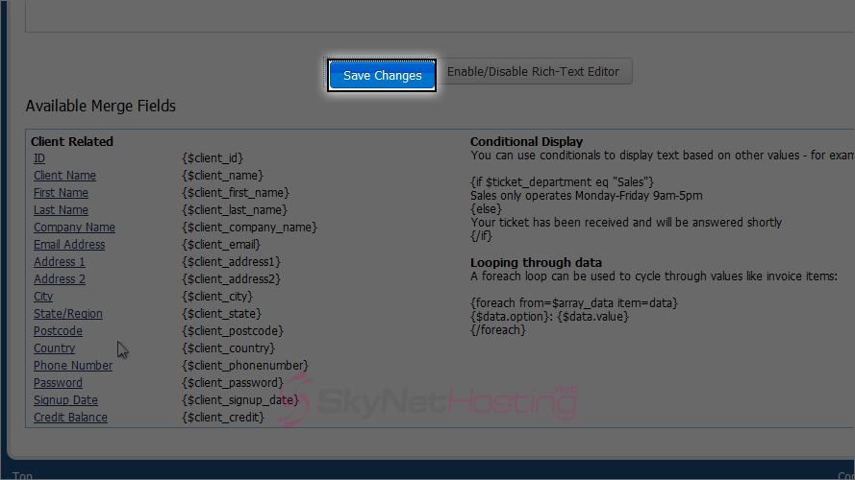The height and width of the screenshot is (480, 855).
Task: Select the {$client_state} variable text
Action: click(221, 314)
